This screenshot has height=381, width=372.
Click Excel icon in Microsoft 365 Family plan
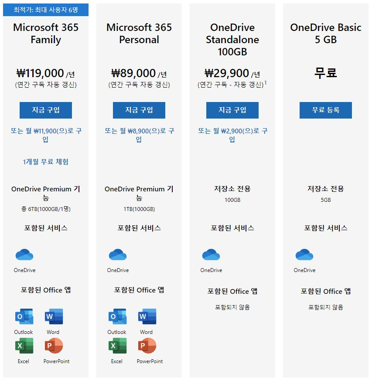click(x=24, y=346)
